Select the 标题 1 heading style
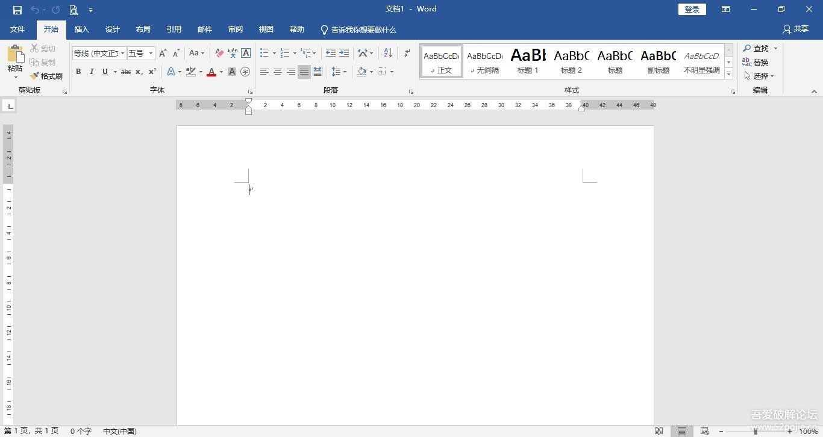 coord(528,61)
